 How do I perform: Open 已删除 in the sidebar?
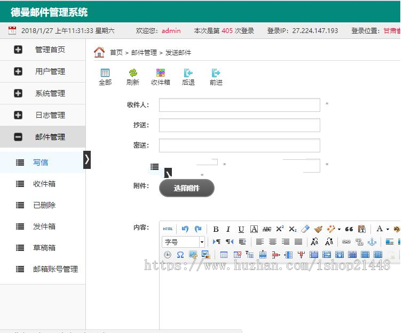coord(44,205)
